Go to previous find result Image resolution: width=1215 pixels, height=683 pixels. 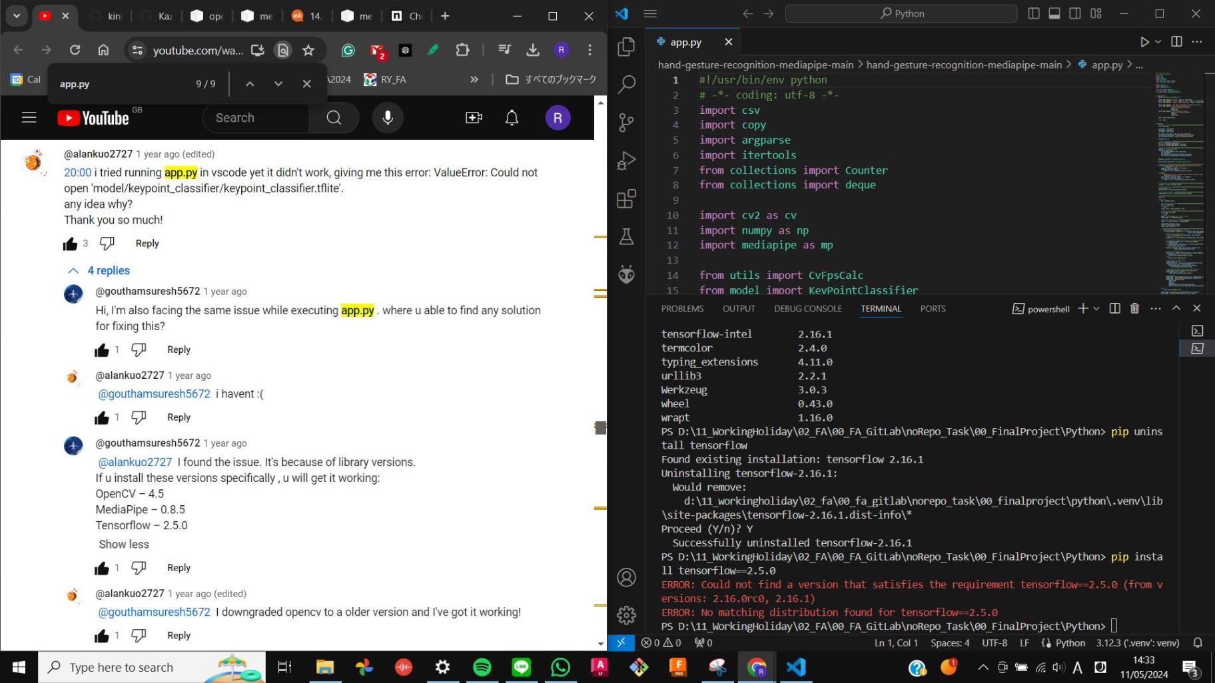click(x=250, y=84)
